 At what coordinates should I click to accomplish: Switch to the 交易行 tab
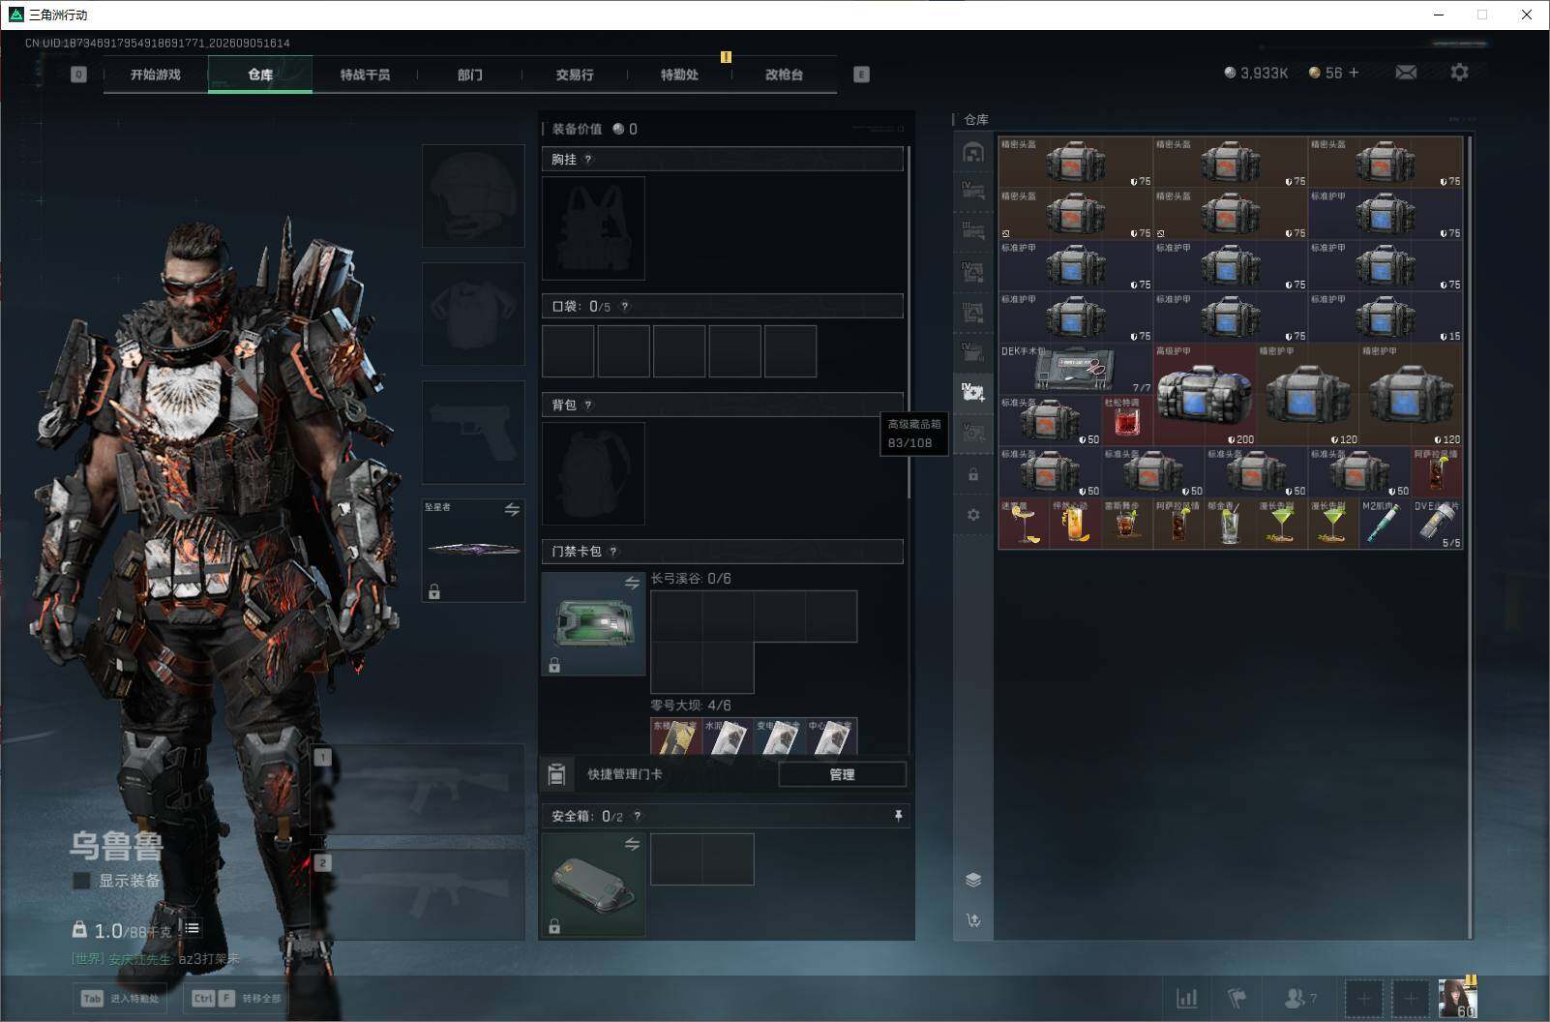575,75
